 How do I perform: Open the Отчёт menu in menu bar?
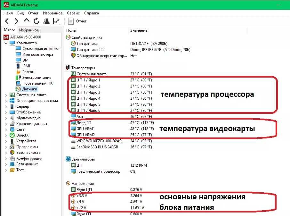click(33, 13)
